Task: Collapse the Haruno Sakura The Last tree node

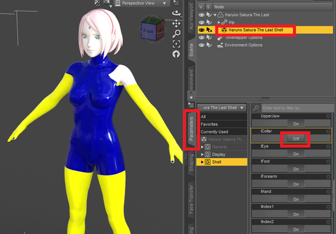Action: click(x=215, y=15)
